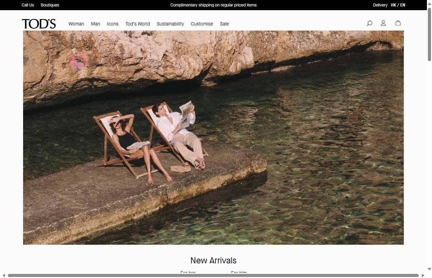The width and height of the screenshot is (432, 278).
Task: Select the For him new arrivals link
Action: tap(239, 273)
